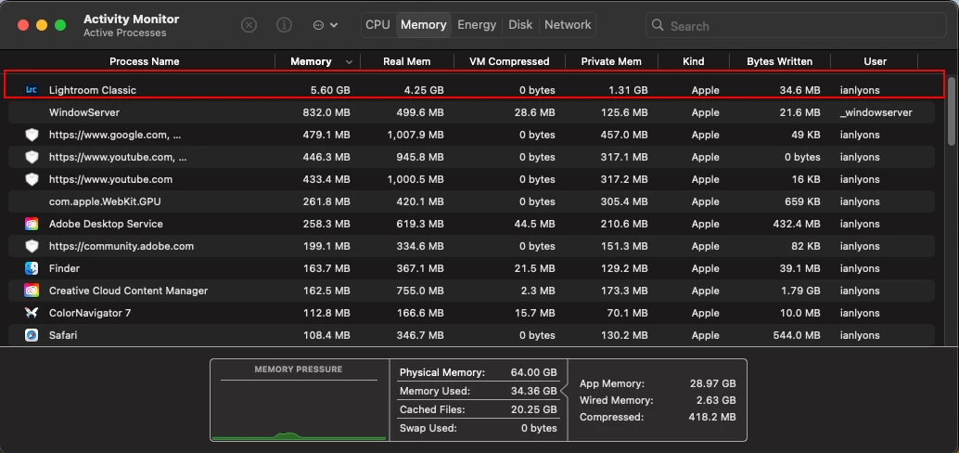Sort by the Process Name column
This screenshot has height=453, width=959.
(145, 61)
